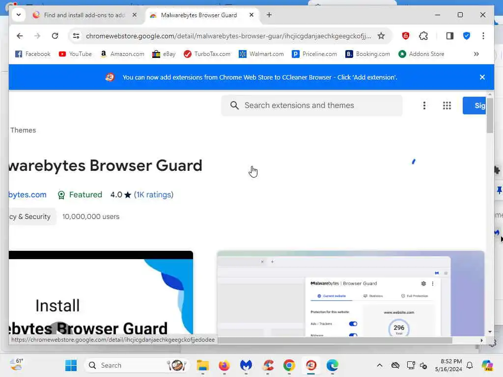Screen dimensions: 503x377
Task: Open the blue shield security icon
Action: [467, 36]
